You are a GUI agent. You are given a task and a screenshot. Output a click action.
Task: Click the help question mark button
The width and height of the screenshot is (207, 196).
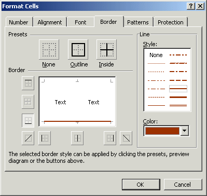tap(191, 6)
